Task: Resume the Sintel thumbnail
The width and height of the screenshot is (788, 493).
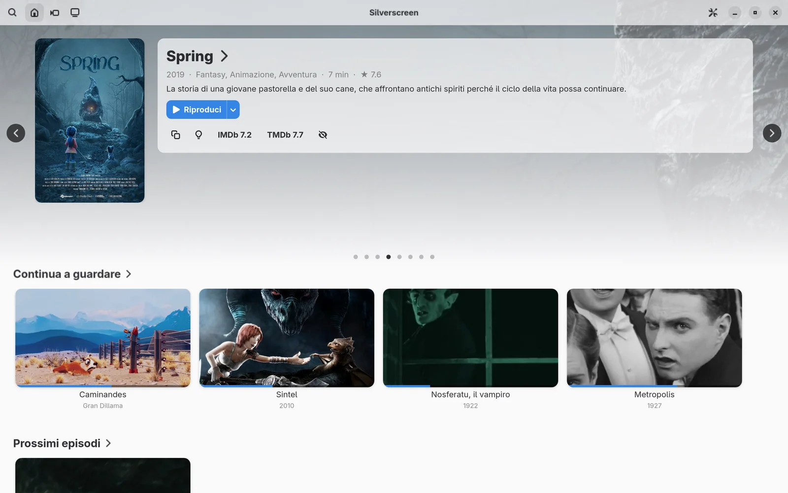Action: pyautogui.click(x=287, y=338)
